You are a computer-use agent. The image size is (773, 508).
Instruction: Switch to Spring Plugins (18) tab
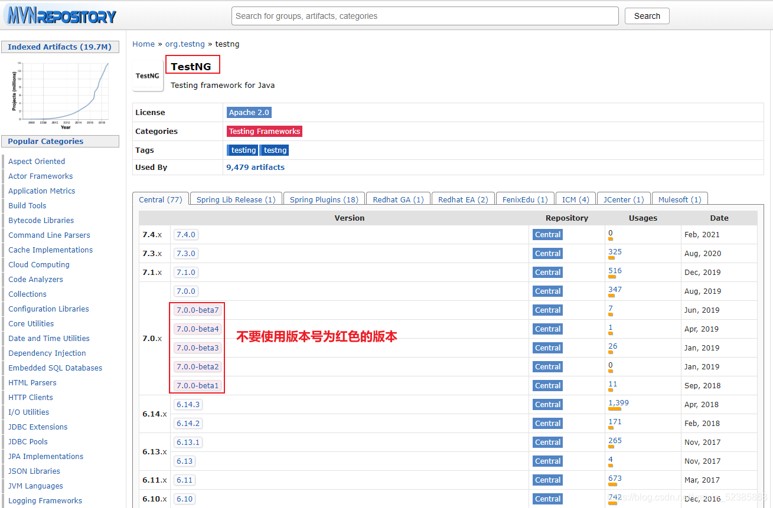(x=324, y=199)
